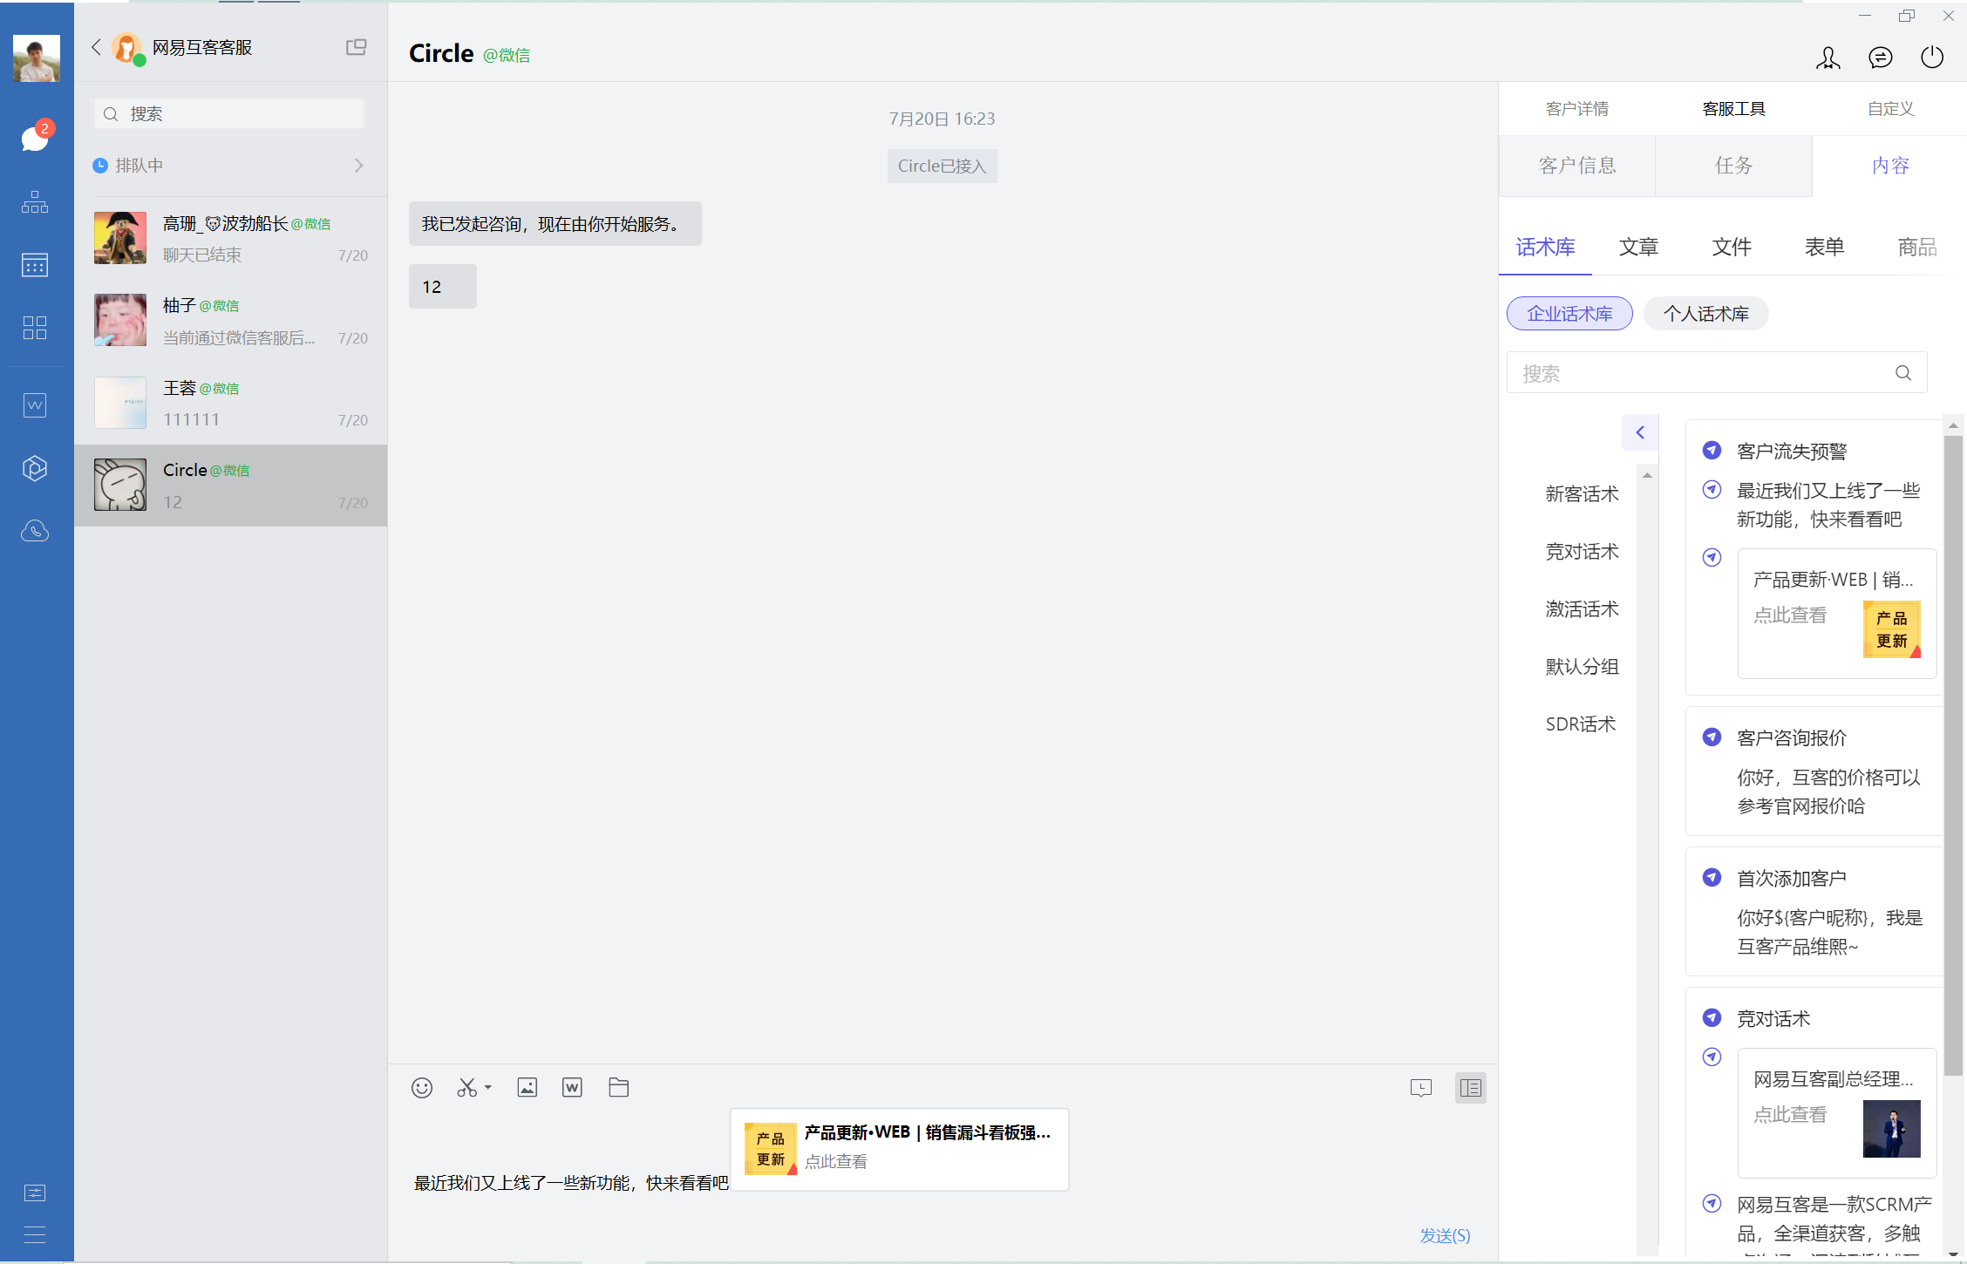Open chat with 高珊_波勃船长
Screen dimensions: 1967x1264
[x=231, y=239]
